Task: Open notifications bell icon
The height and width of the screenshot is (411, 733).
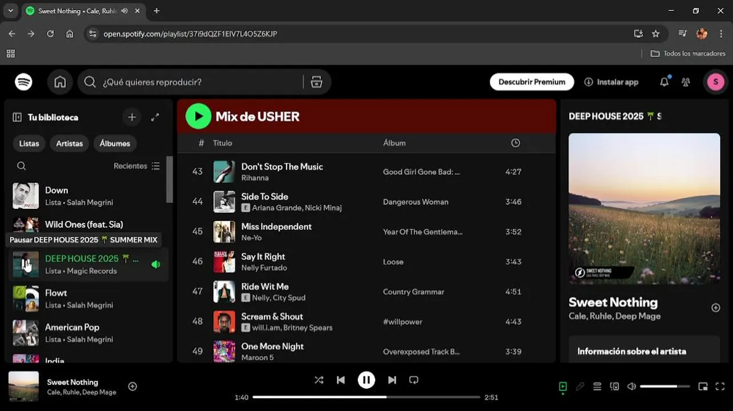Action: (664, 82)
